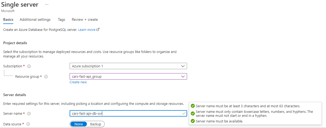Click the Single server page title

pos(20,5)
